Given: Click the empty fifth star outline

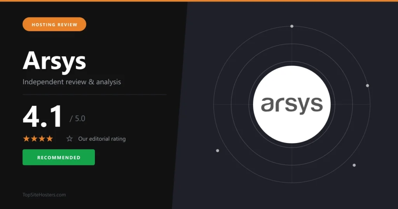Looking at the screenshot, I should [x=70, y=139].
